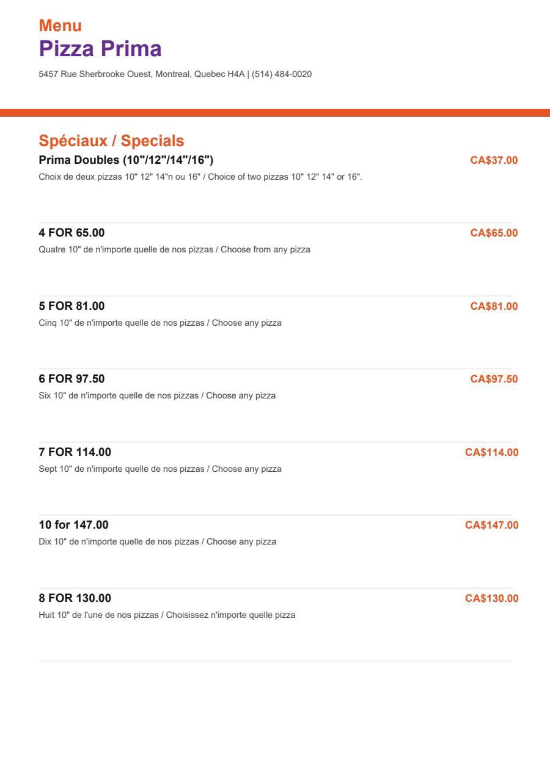Select the 4 FOR 65.00 special
Viewport: 550px width, 778px height.
[x=71, y=233]
